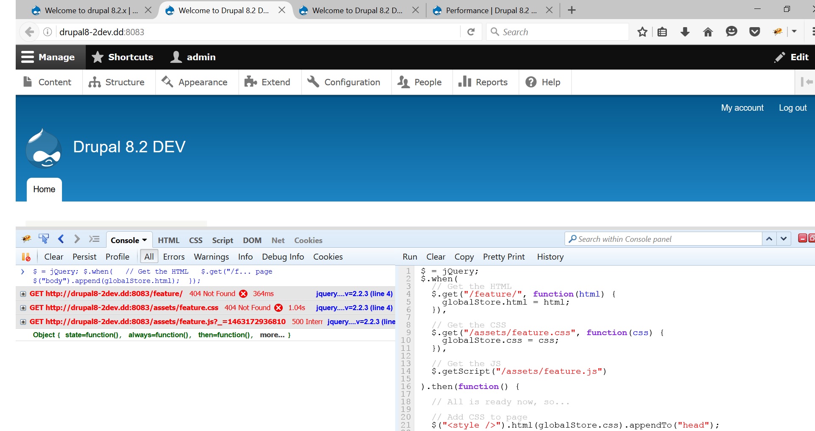Screen dimensions: 815x431
Task: Open the Console panel dropdown arrow
Action: click(x=144, y=240)
